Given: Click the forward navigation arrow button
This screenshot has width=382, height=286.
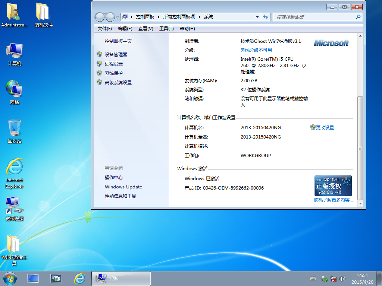Looking at the screenshot, I should pyautogui.click(x=110, y=17).
